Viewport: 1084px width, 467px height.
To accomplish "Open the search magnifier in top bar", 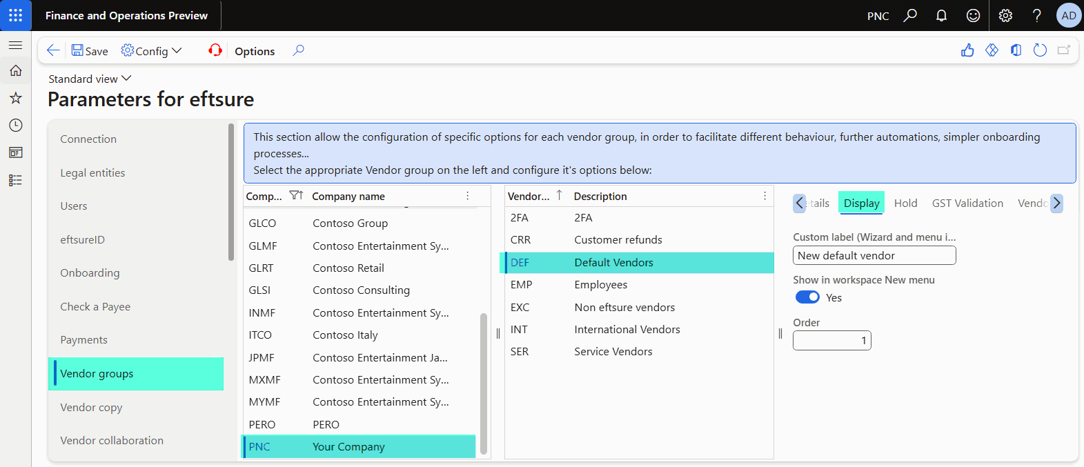I will 910,15.
